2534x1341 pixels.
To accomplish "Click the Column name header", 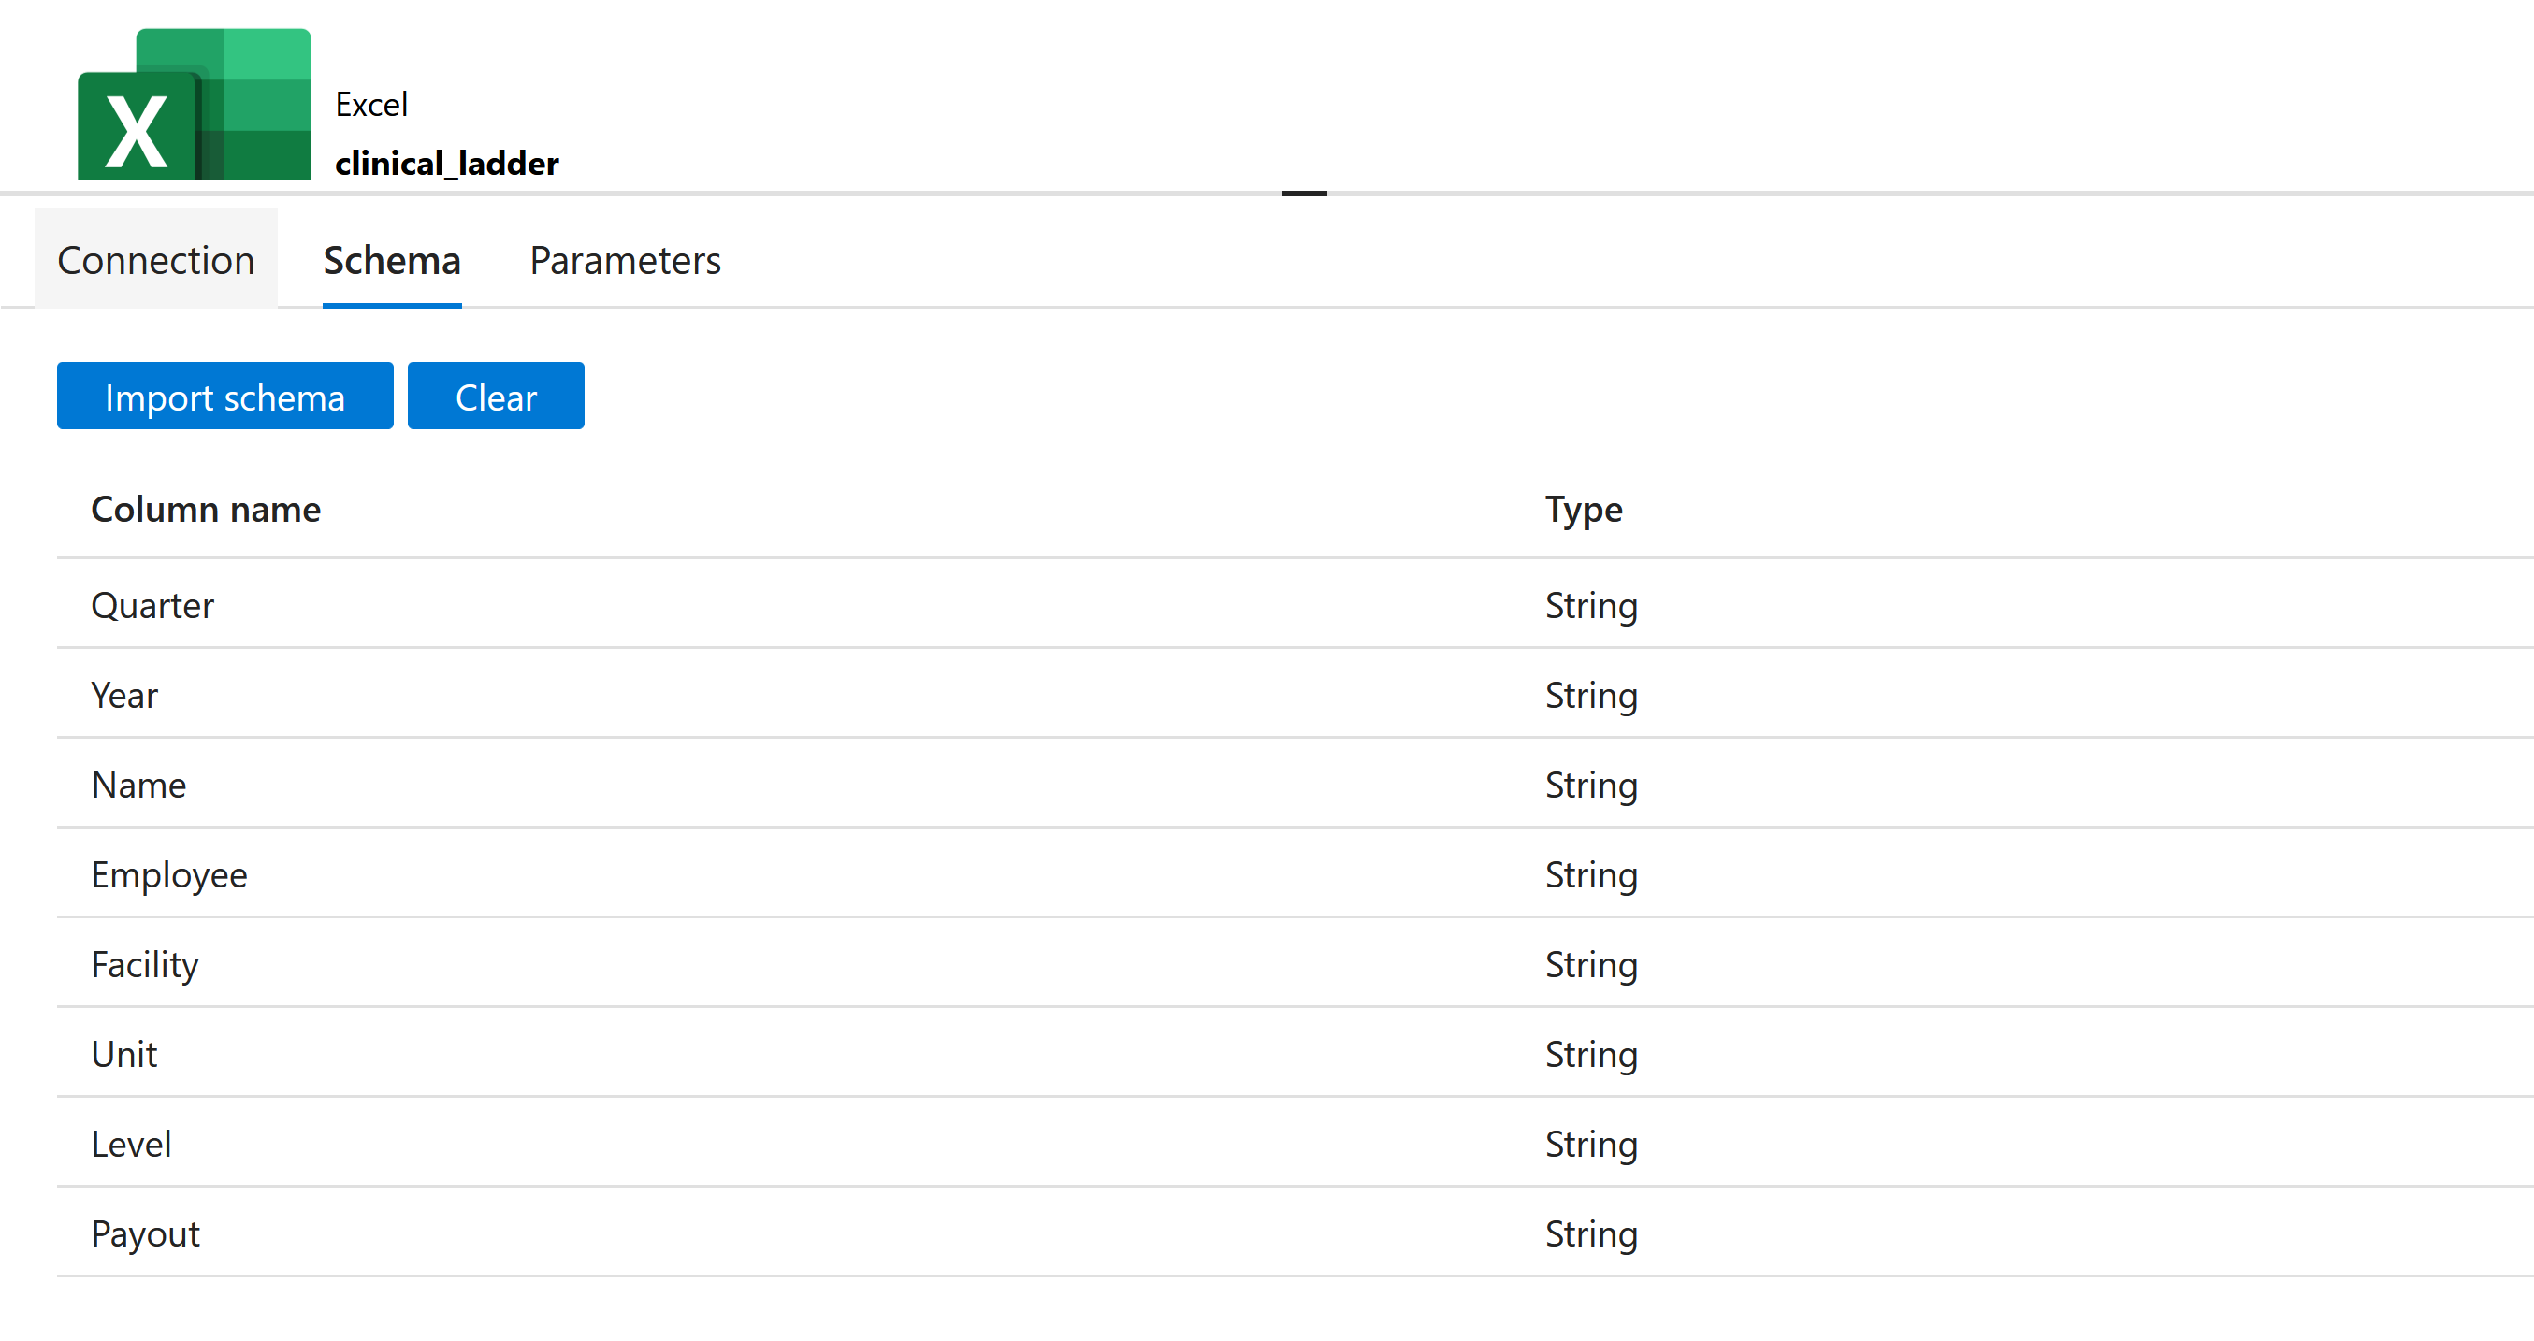I will (206, 510).
